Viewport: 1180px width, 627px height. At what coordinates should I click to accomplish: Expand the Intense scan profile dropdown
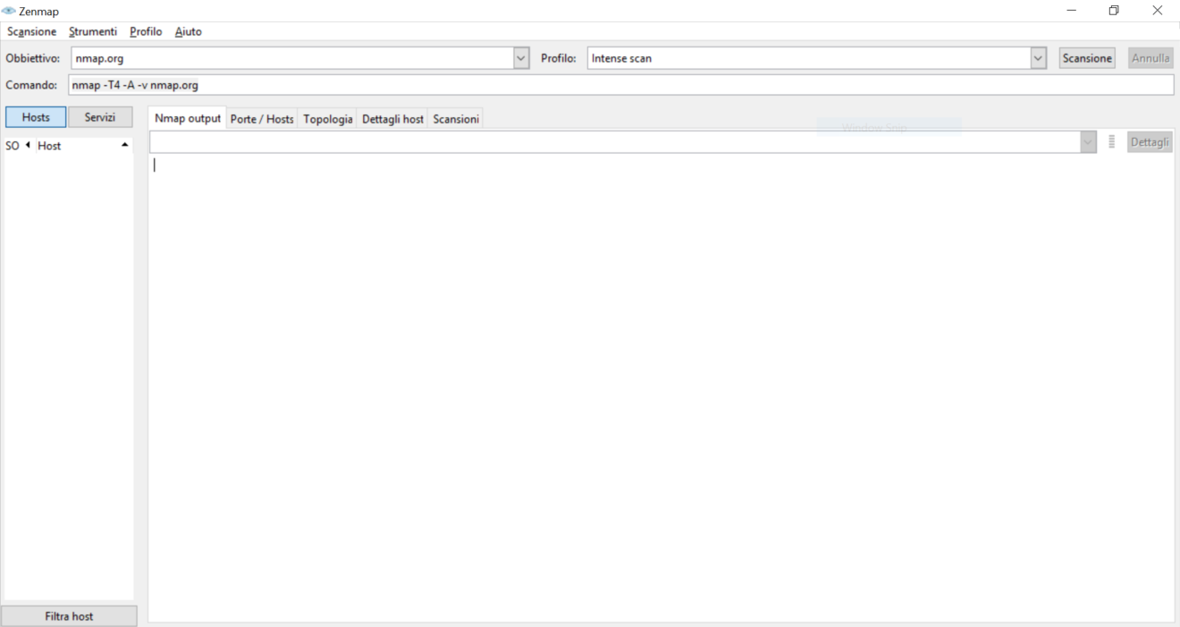click(1037, 57)
